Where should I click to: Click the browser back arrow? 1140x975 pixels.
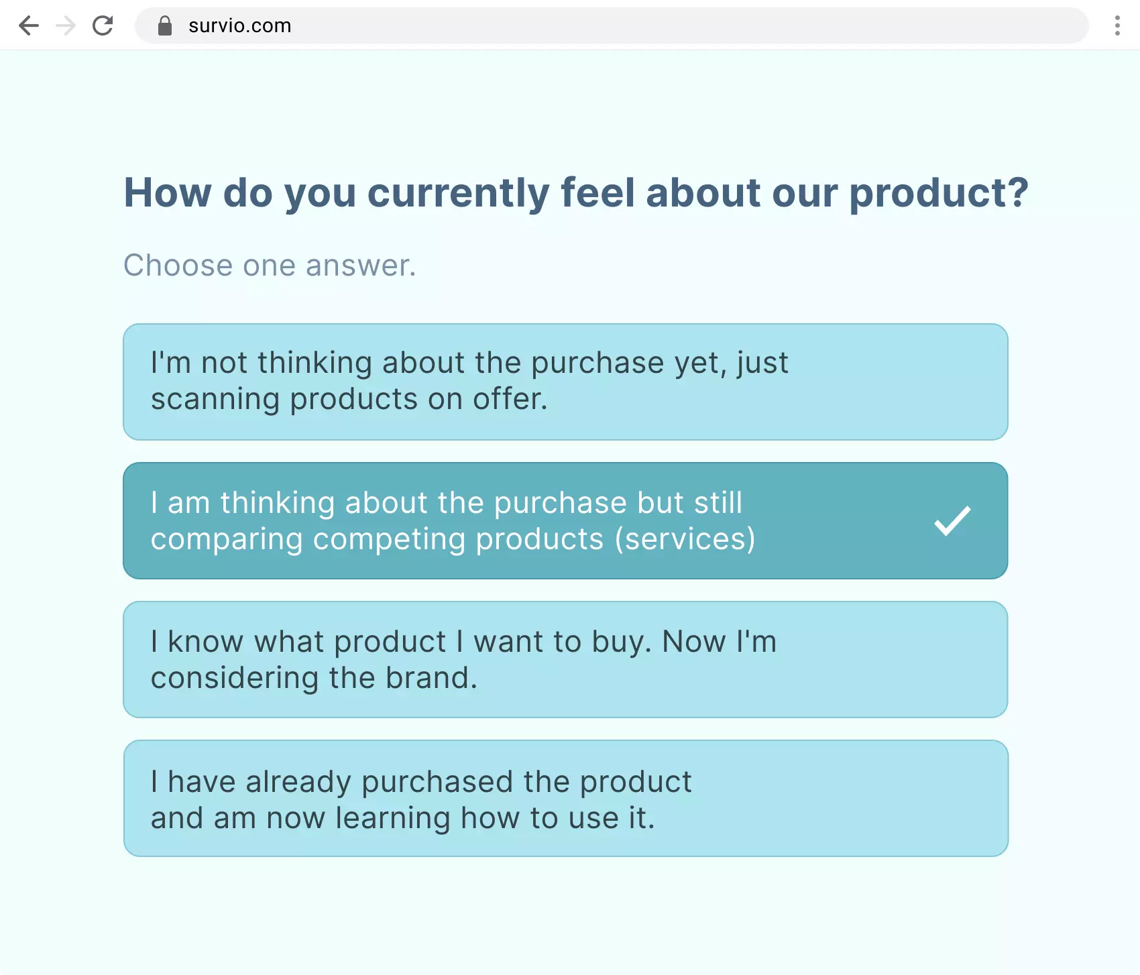29,25
